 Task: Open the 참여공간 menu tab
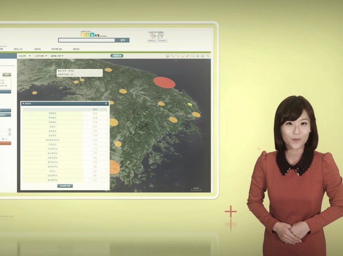[x=76, y=49]
